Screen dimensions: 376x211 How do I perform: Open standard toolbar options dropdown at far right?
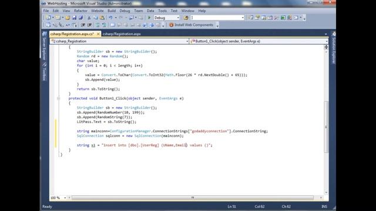304,18
